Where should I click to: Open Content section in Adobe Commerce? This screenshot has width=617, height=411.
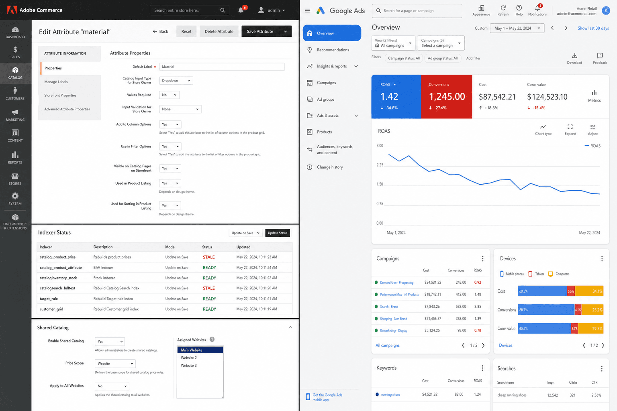(x=15, y=136)
